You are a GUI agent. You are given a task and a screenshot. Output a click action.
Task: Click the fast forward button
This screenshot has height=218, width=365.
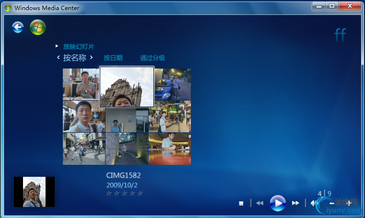[295, 203]
